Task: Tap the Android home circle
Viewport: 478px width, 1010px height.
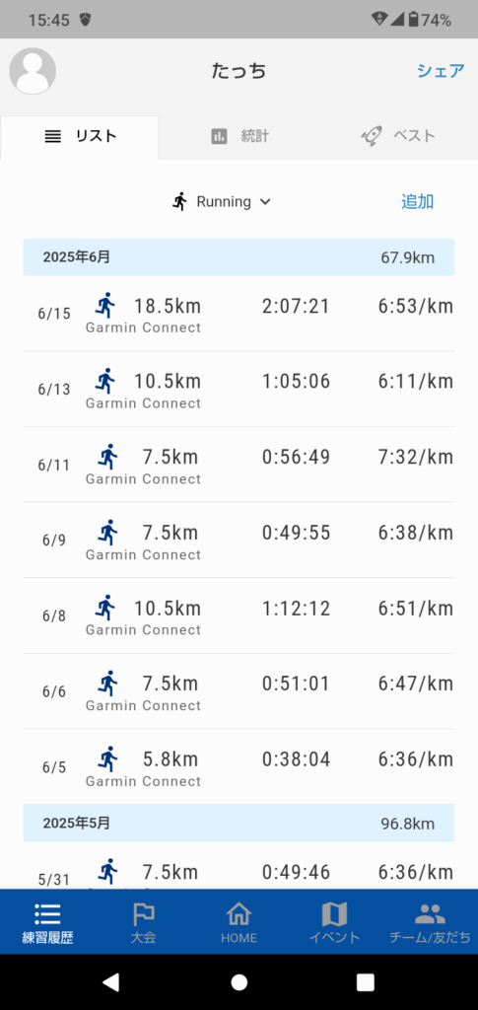Action: pos(239,981)
